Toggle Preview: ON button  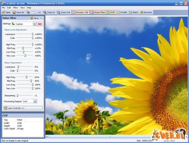point(80,12)
